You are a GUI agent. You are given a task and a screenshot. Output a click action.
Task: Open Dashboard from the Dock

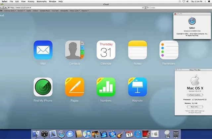click(x=44, y=134)
